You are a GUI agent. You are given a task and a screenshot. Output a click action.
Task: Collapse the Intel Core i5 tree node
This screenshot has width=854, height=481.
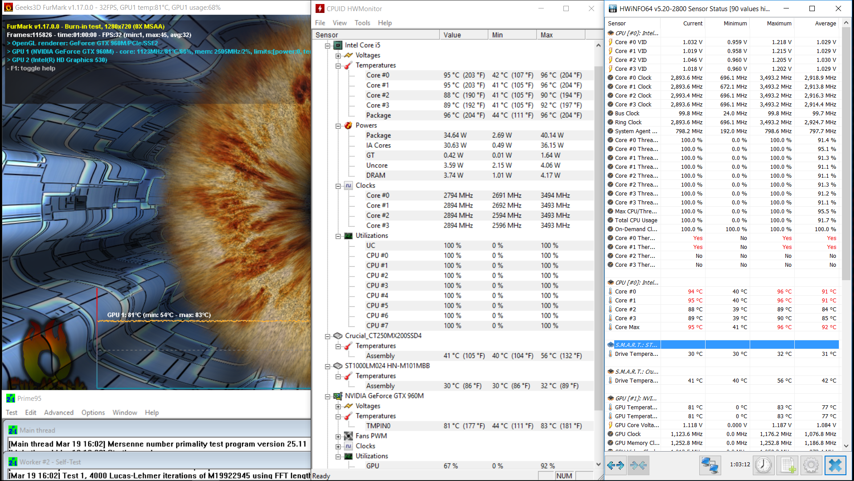point(328,45)
